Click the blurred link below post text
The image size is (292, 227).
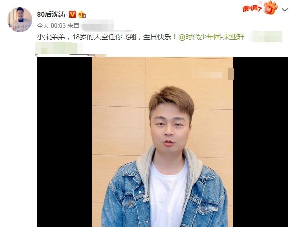(59, 48)
